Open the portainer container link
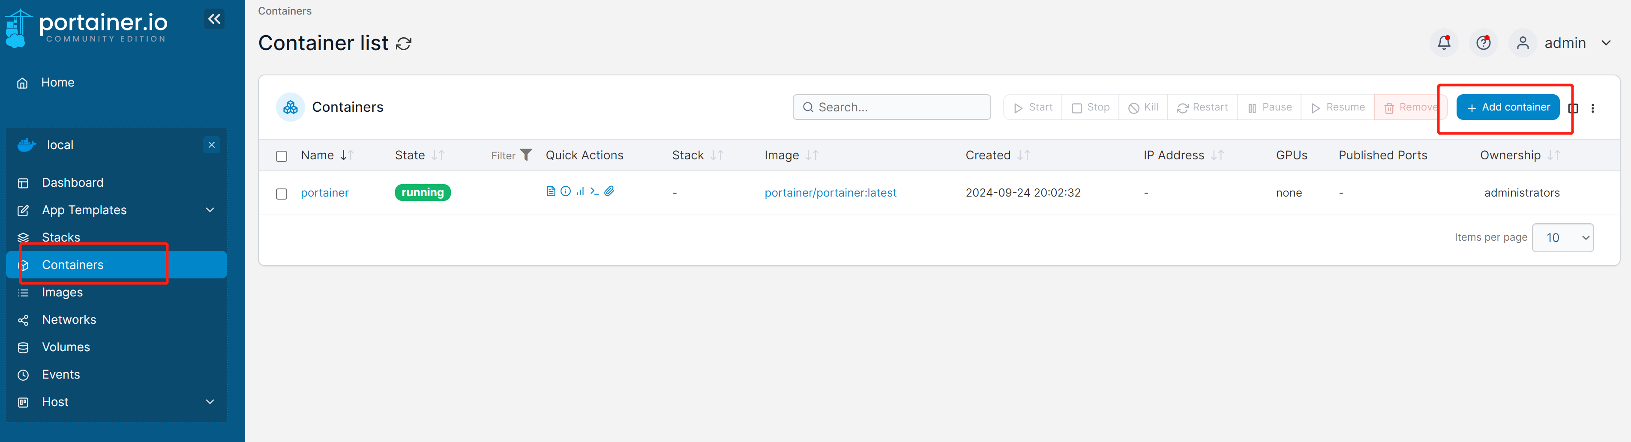1631x442 pixels. point(325,192)
